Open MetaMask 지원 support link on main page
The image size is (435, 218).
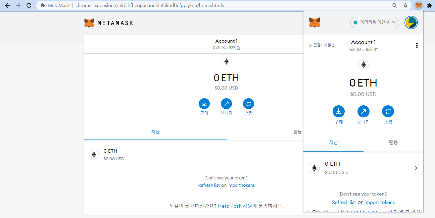pyautogui.click(x=235, y=206)
